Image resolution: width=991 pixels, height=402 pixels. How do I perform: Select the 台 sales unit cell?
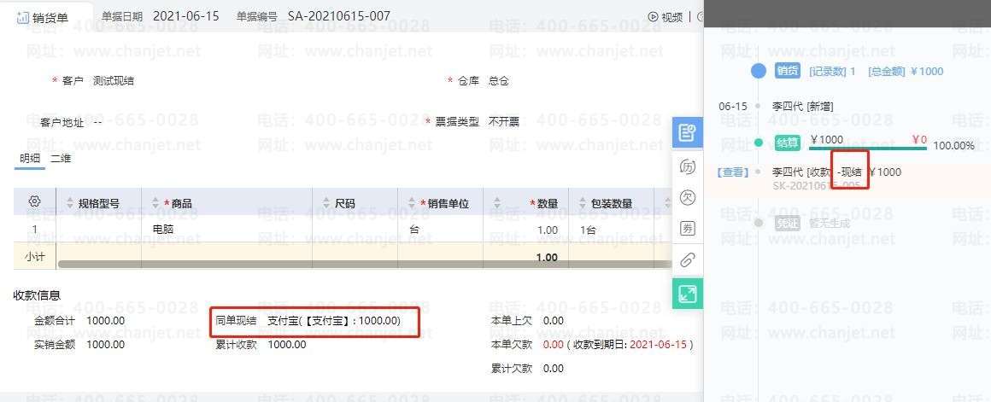441,230
